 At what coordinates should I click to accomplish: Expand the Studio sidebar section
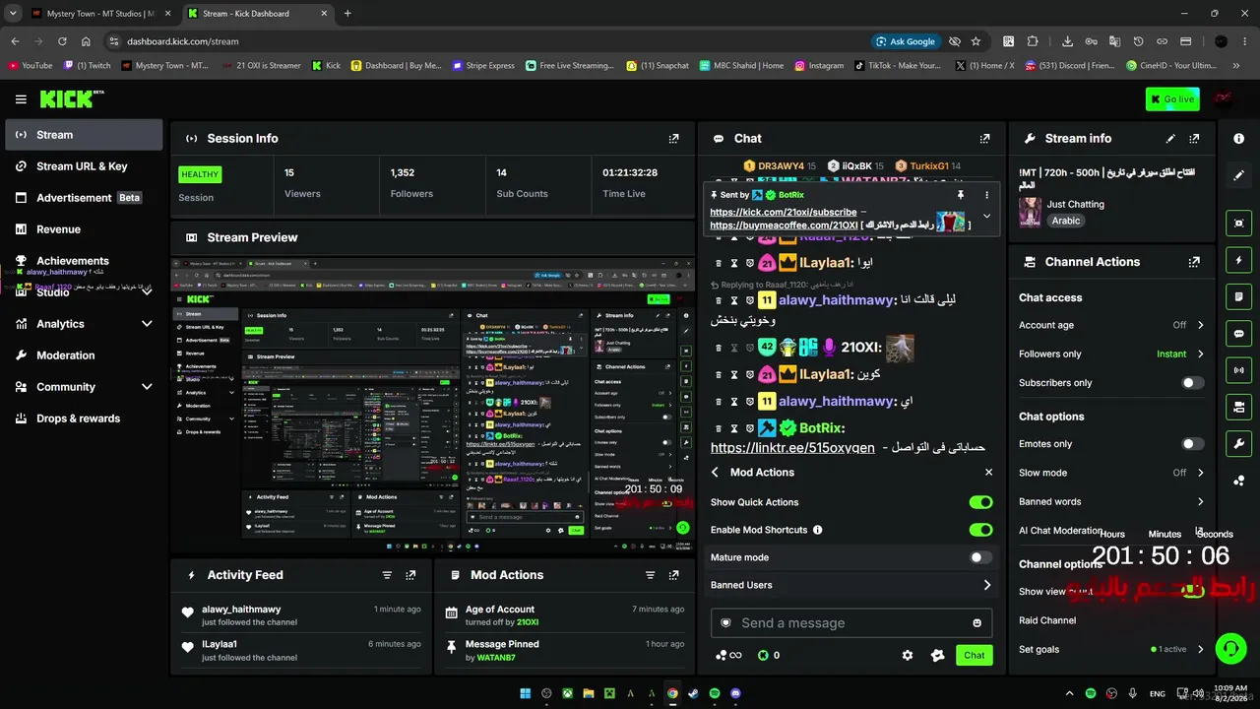(147, 292)
